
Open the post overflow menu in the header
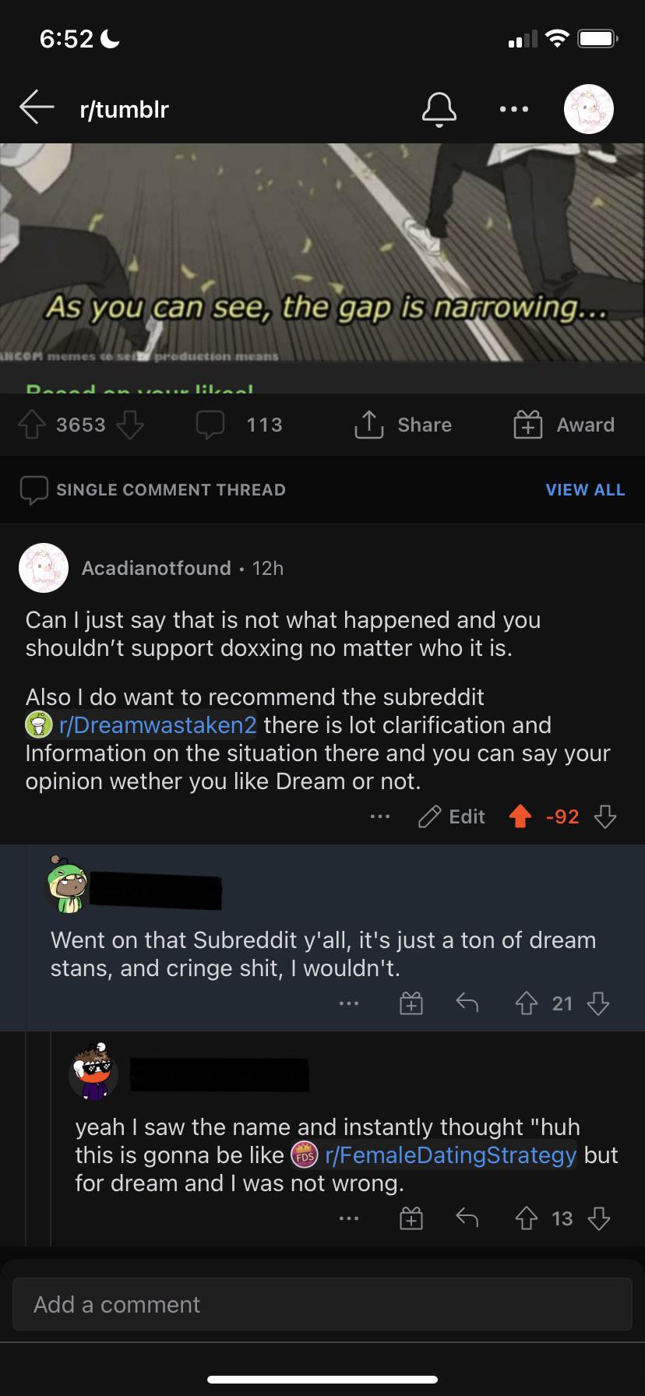point(514,109)
